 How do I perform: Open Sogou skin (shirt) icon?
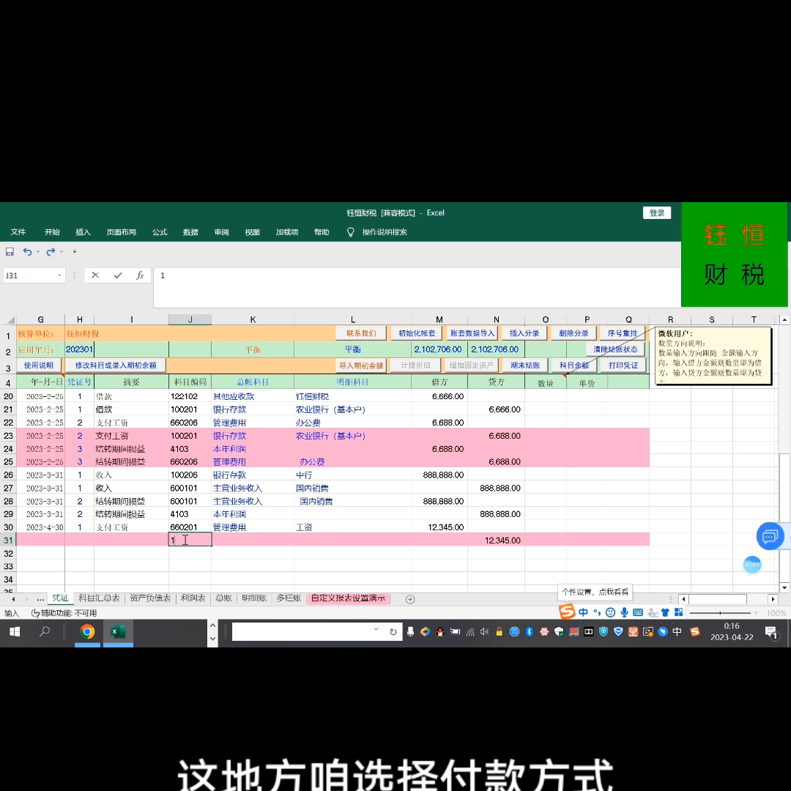pyautogui.click(x=665, y=612)
